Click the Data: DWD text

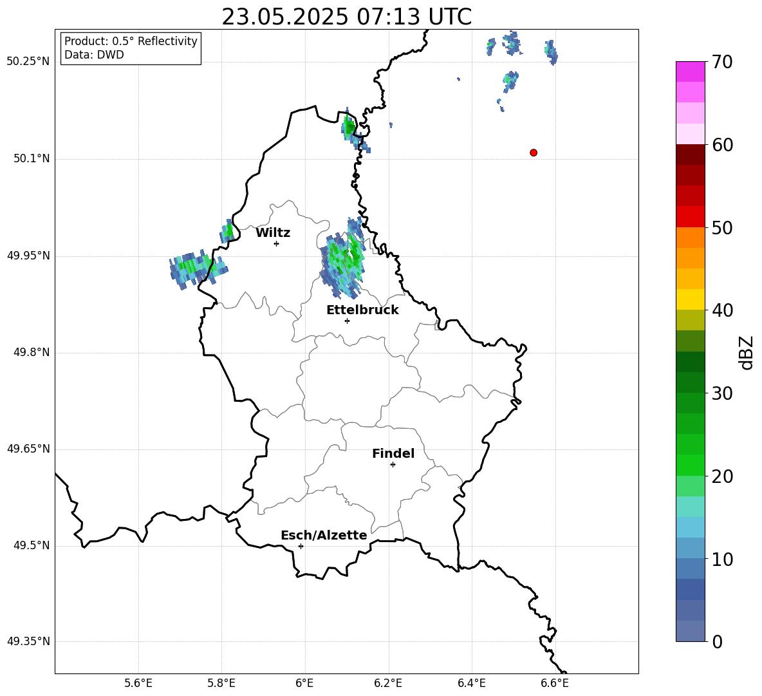(94, 55)
